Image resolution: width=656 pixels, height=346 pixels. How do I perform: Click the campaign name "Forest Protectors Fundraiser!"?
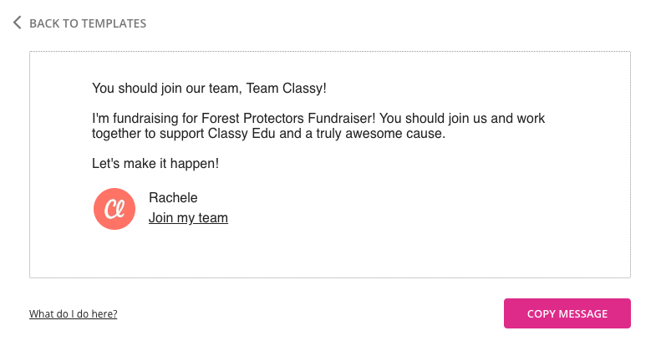pos(288,119)
